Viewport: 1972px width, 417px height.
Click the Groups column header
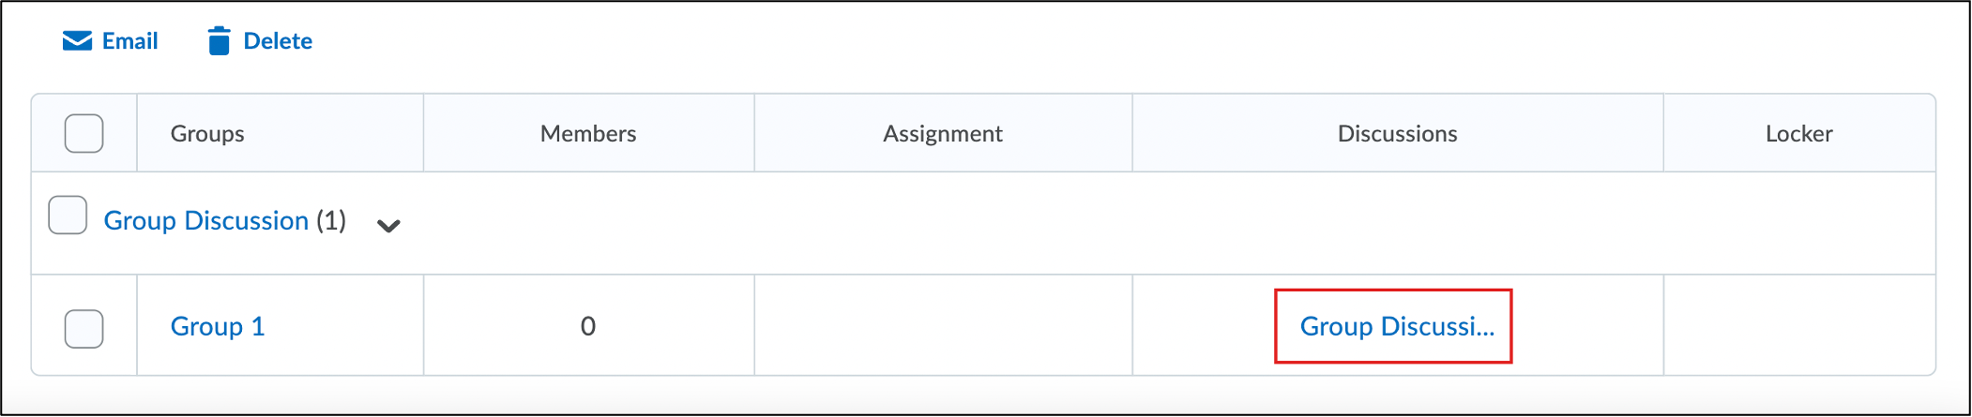tap(207, 134)
